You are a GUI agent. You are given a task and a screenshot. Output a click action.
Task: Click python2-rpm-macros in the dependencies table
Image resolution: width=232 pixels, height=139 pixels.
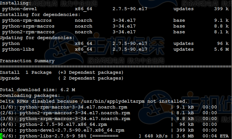(x=28, y=32)
